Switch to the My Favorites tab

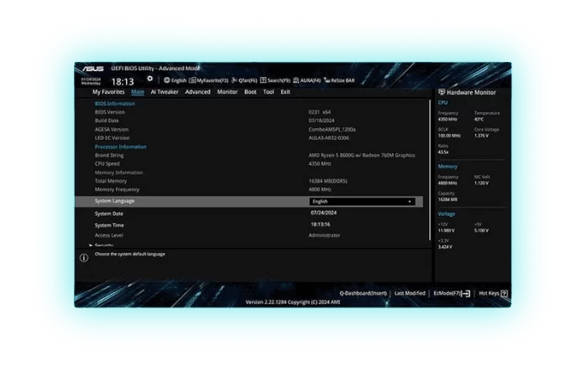pyautogui.click(x=108, y=92)
